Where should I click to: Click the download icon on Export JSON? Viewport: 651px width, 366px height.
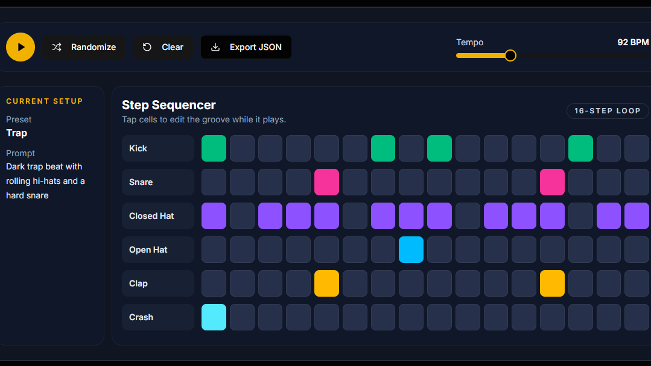pyautogui.click(x=215, y=47)
